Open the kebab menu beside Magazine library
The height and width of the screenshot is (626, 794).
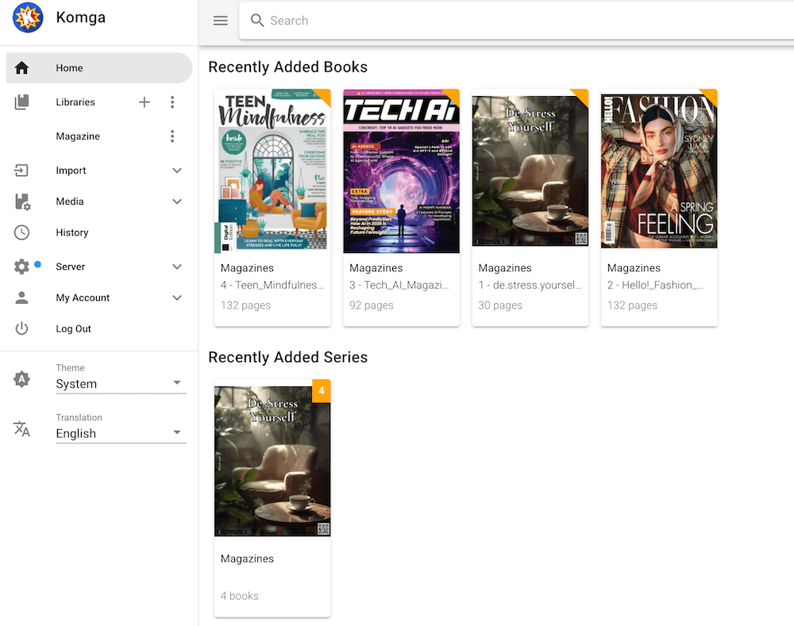point(172,136)
